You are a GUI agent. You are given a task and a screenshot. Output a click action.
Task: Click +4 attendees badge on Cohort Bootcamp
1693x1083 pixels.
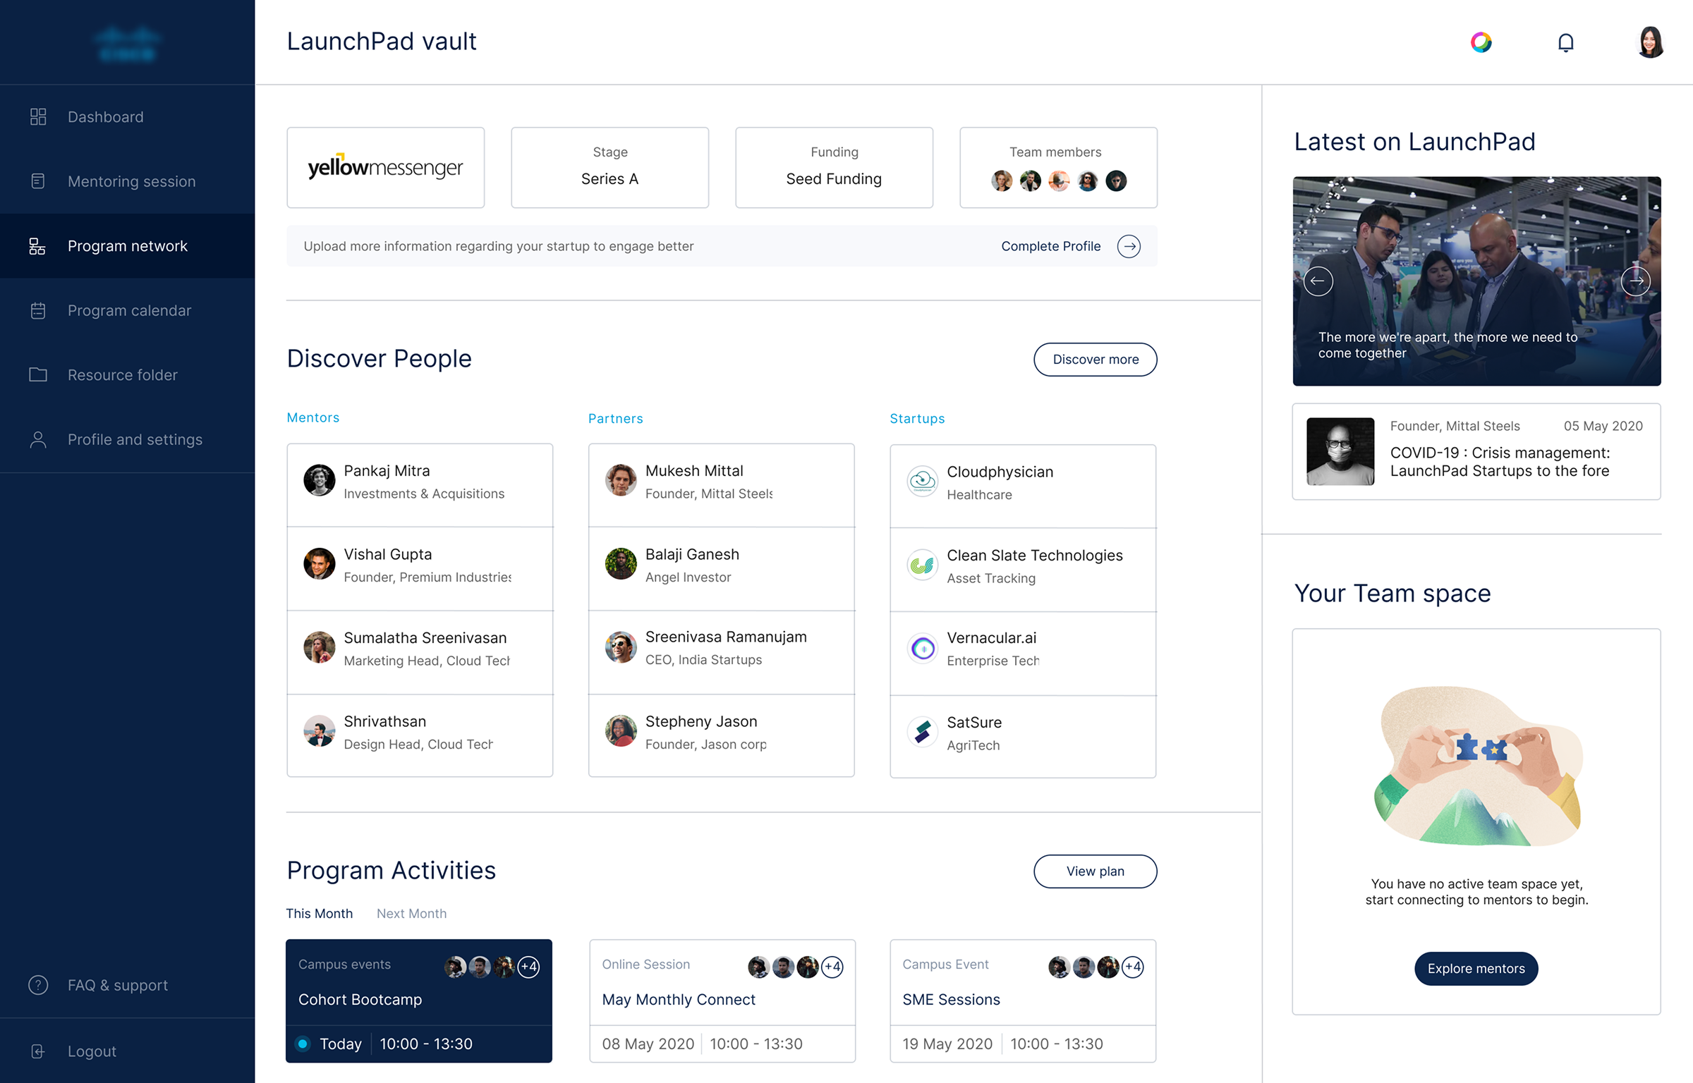point(528,967)
